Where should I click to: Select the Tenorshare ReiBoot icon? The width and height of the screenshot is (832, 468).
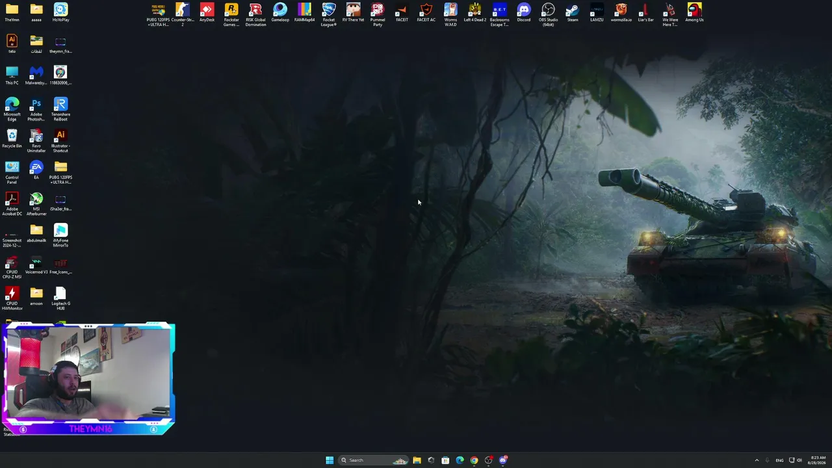click(60, 109)
